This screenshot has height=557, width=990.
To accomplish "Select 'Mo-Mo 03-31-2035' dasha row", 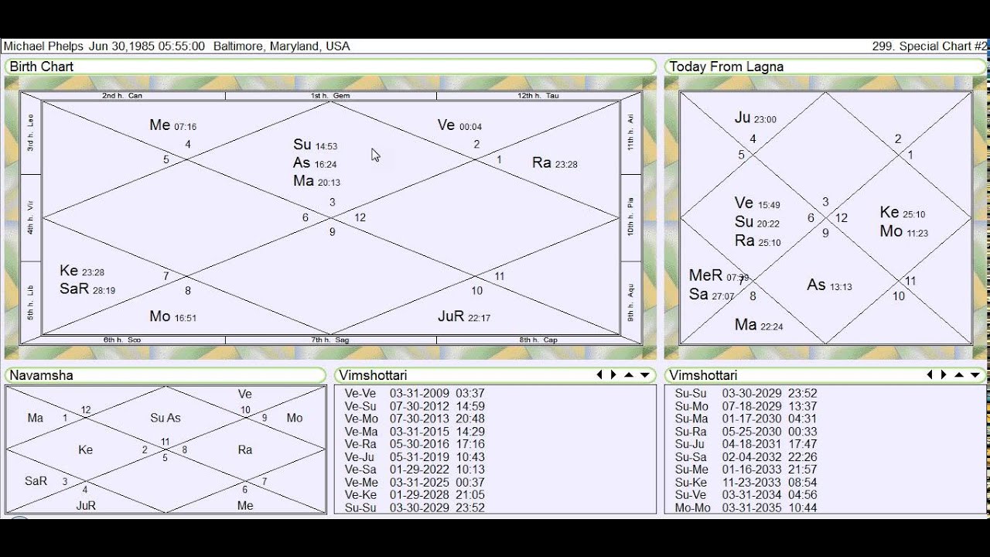I will (x=746, y=508).
